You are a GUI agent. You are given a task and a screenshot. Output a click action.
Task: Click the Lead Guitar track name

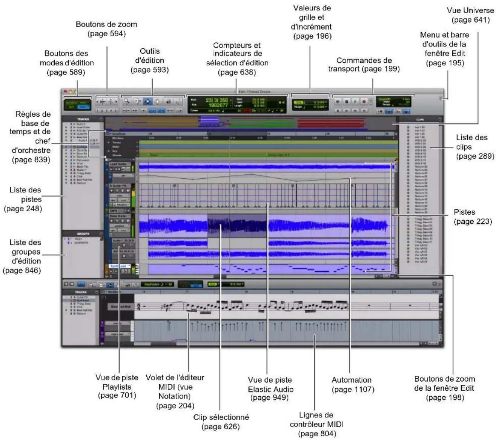click(x=118, y=164)
